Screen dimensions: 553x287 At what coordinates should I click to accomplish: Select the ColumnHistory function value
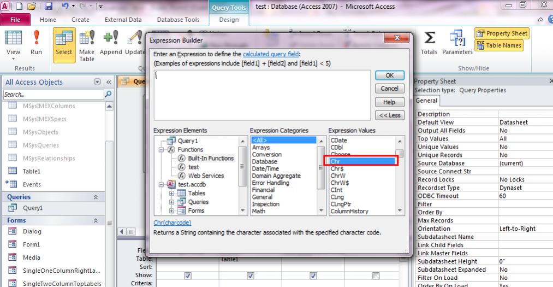pyautogui.click(x=349, y=211)
